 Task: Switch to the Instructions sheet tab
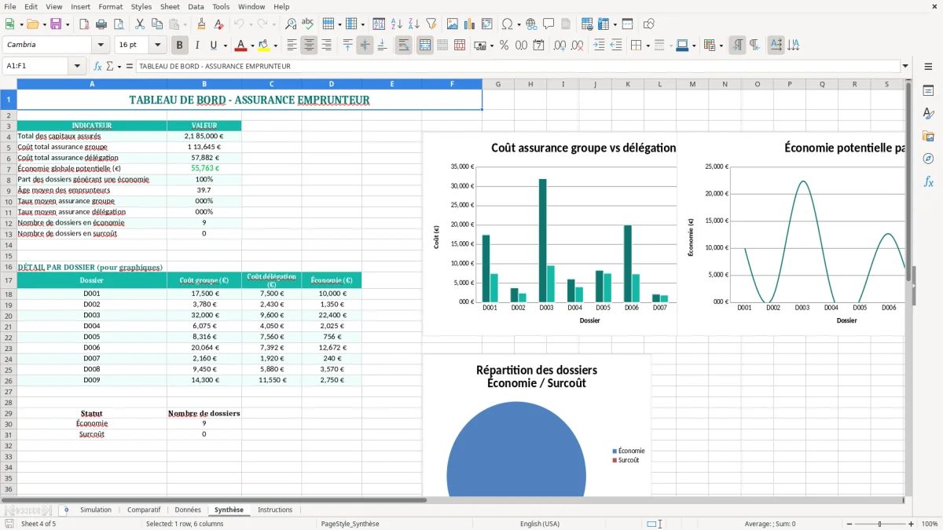275,510
